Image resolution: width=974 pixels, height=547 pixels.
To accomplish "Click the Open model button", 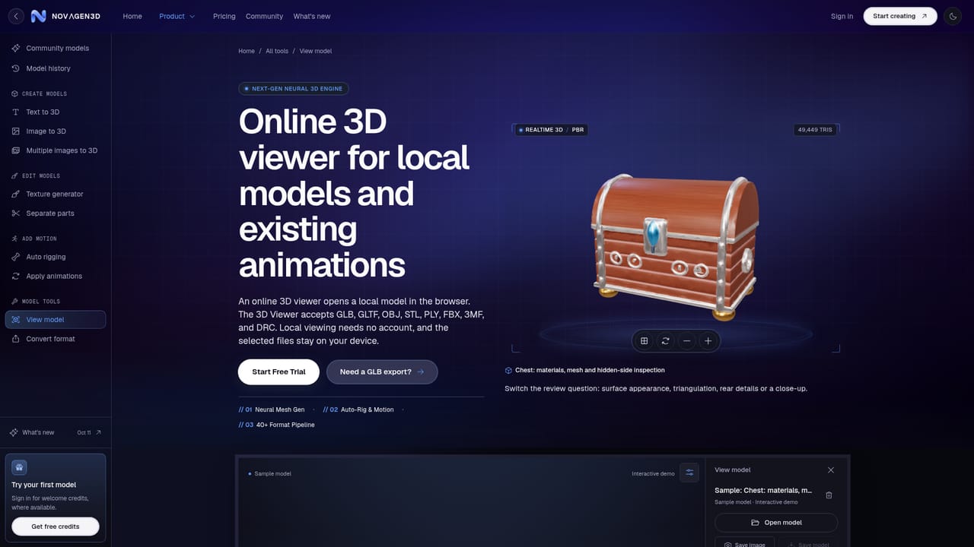I will (776, 523).
